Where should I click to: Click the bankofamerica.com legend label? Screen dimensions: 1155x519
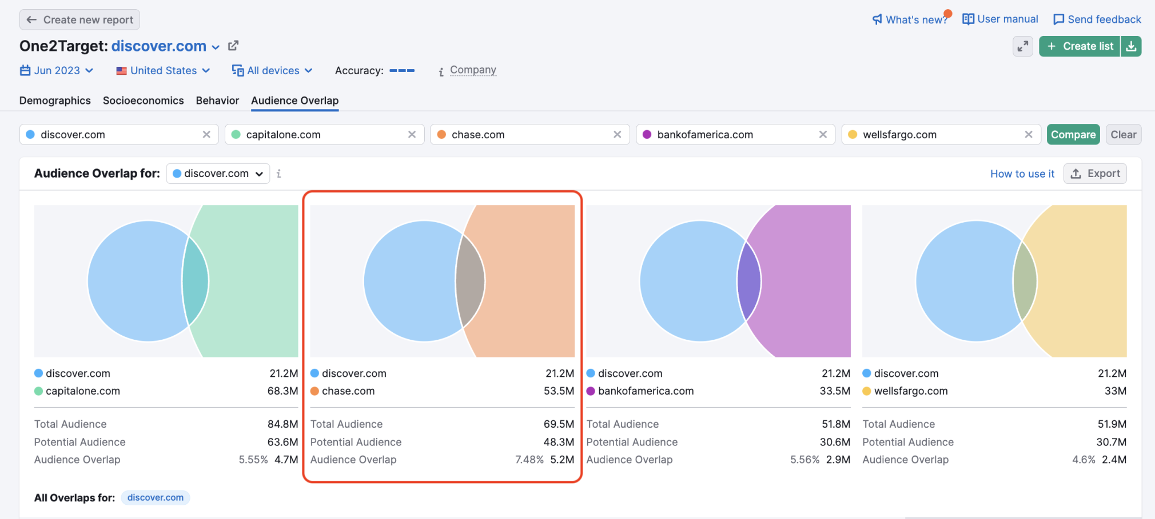(646, 391)
